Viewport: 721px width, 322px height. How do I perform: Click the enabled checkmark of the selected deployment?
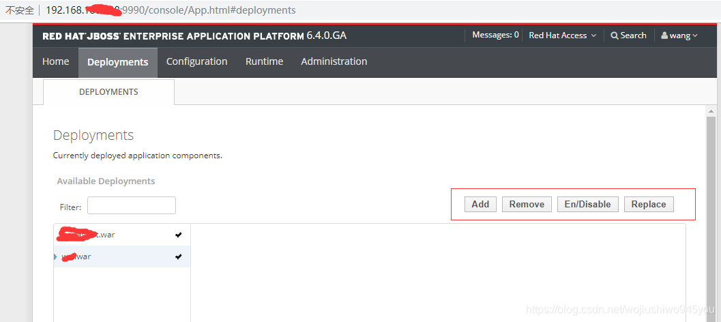tap(179, 257)
